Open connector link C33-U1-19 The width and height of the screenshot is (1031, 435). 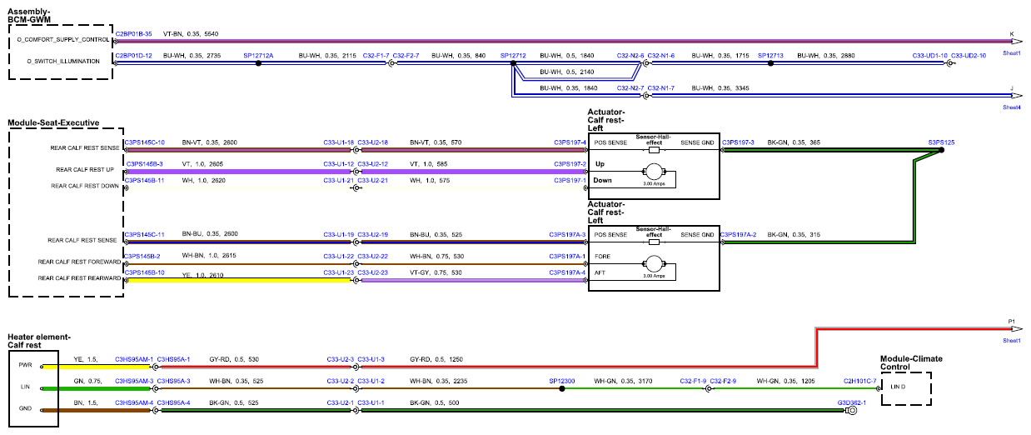[339, 235]
